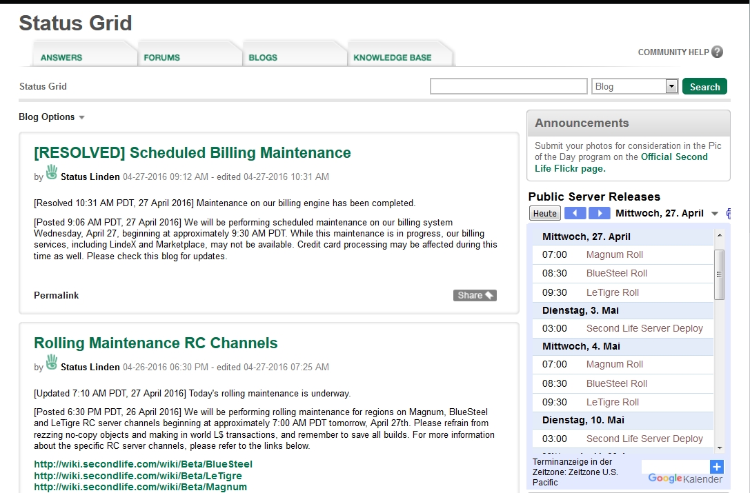Click the Status Linden author name on billing post
Screen dimensions: 750x493
[x=90, y=177]
